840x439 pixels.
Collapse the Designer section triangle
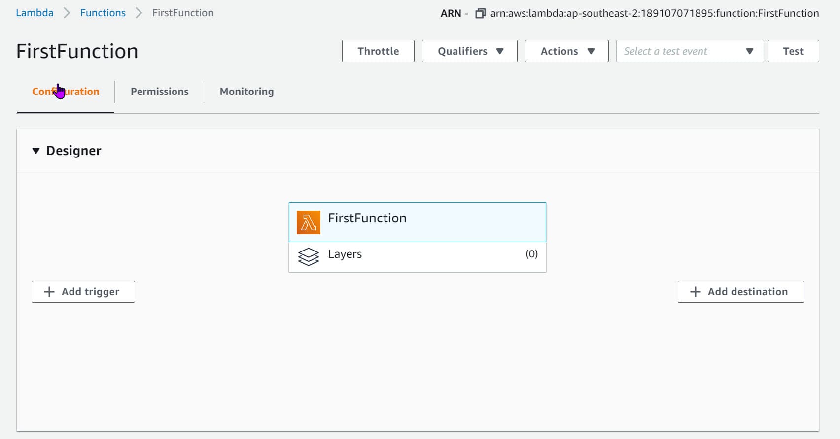tap(36, 151)
